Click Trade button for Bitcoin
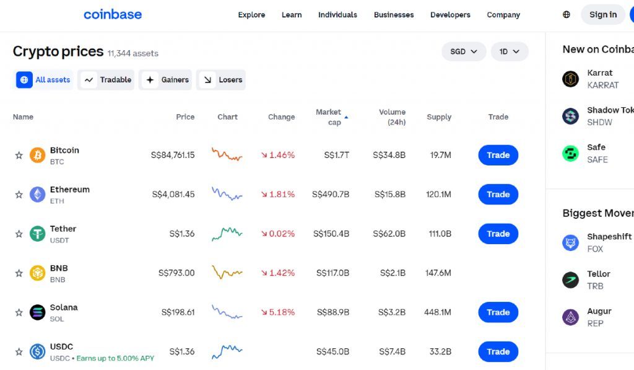The image size is (634, 370). click(x=498, y=155)
